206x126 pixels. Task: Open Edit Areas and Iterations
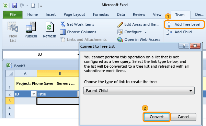138,24
